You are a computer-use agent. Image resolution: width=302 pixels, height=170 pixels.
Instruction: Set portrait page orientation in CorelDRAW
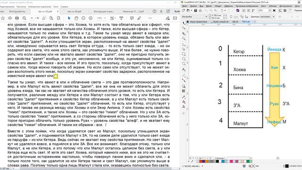coord(231,17)
